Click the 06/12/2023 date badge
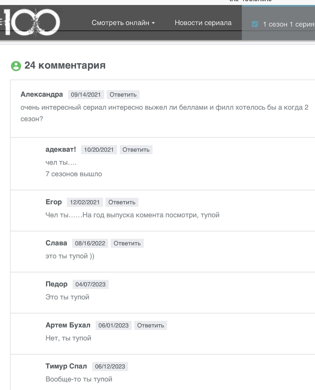 tap(110, 366)
